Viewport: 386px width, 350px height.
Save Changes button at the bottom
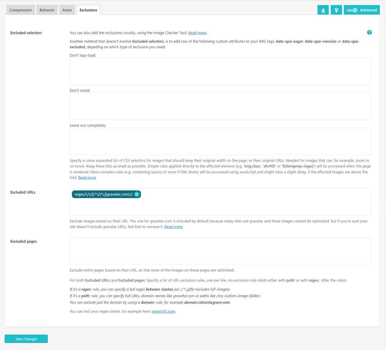[x=26, y=339]
